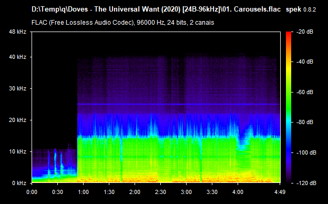Click the 0:30 time axis label

pyautogui.click(x=57, y=192)
